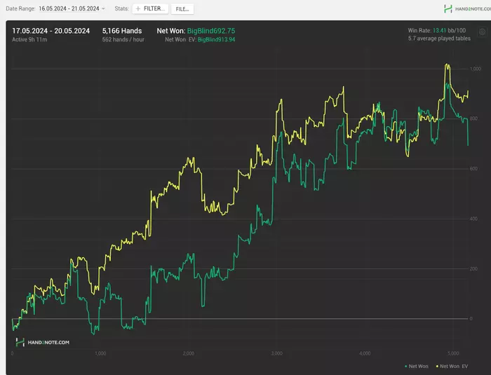Click the 5.7 average played tables text
Image resolution: width=491 pixels, height=375 pixels.
click(x=439, y=38)
